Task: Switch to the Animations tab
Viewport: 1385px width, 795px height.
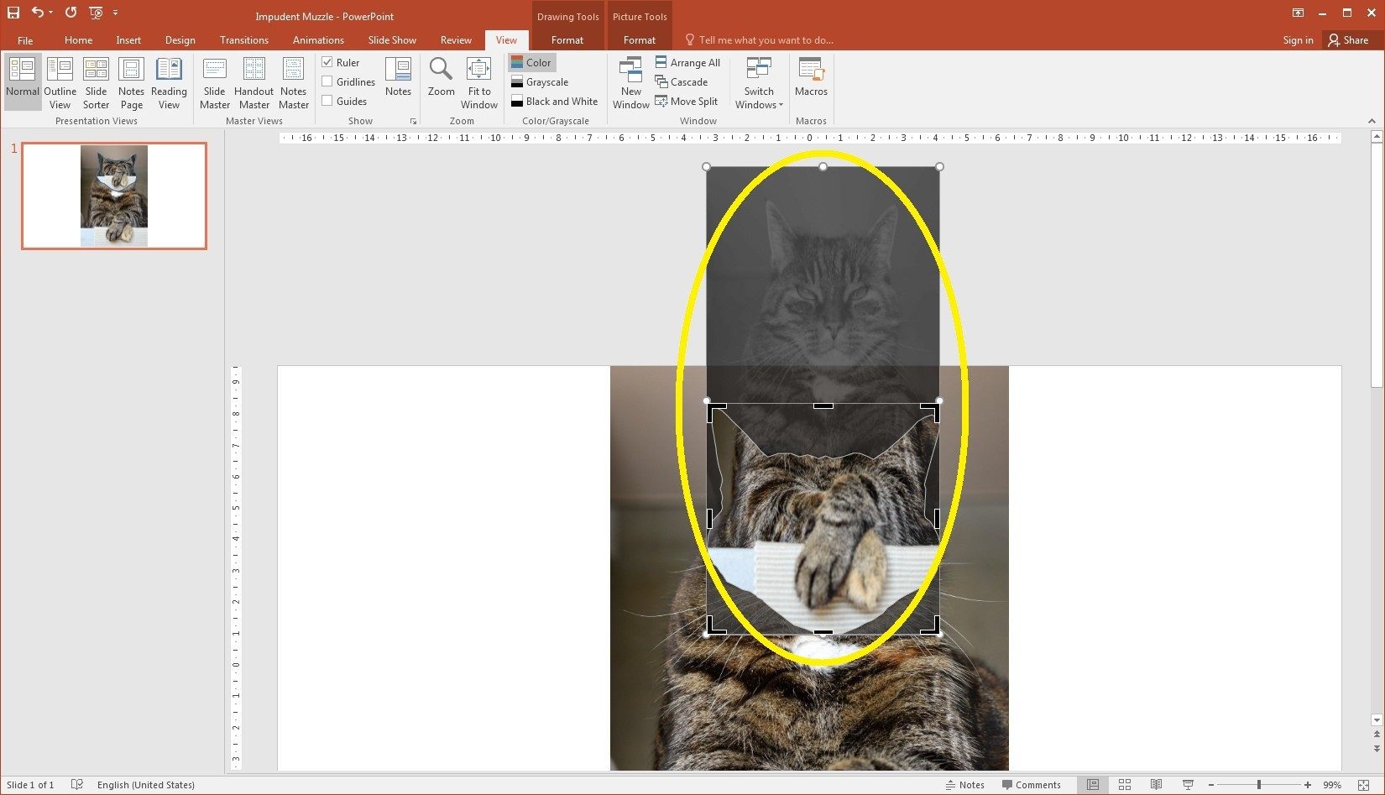Action: (x=317, y=39)
